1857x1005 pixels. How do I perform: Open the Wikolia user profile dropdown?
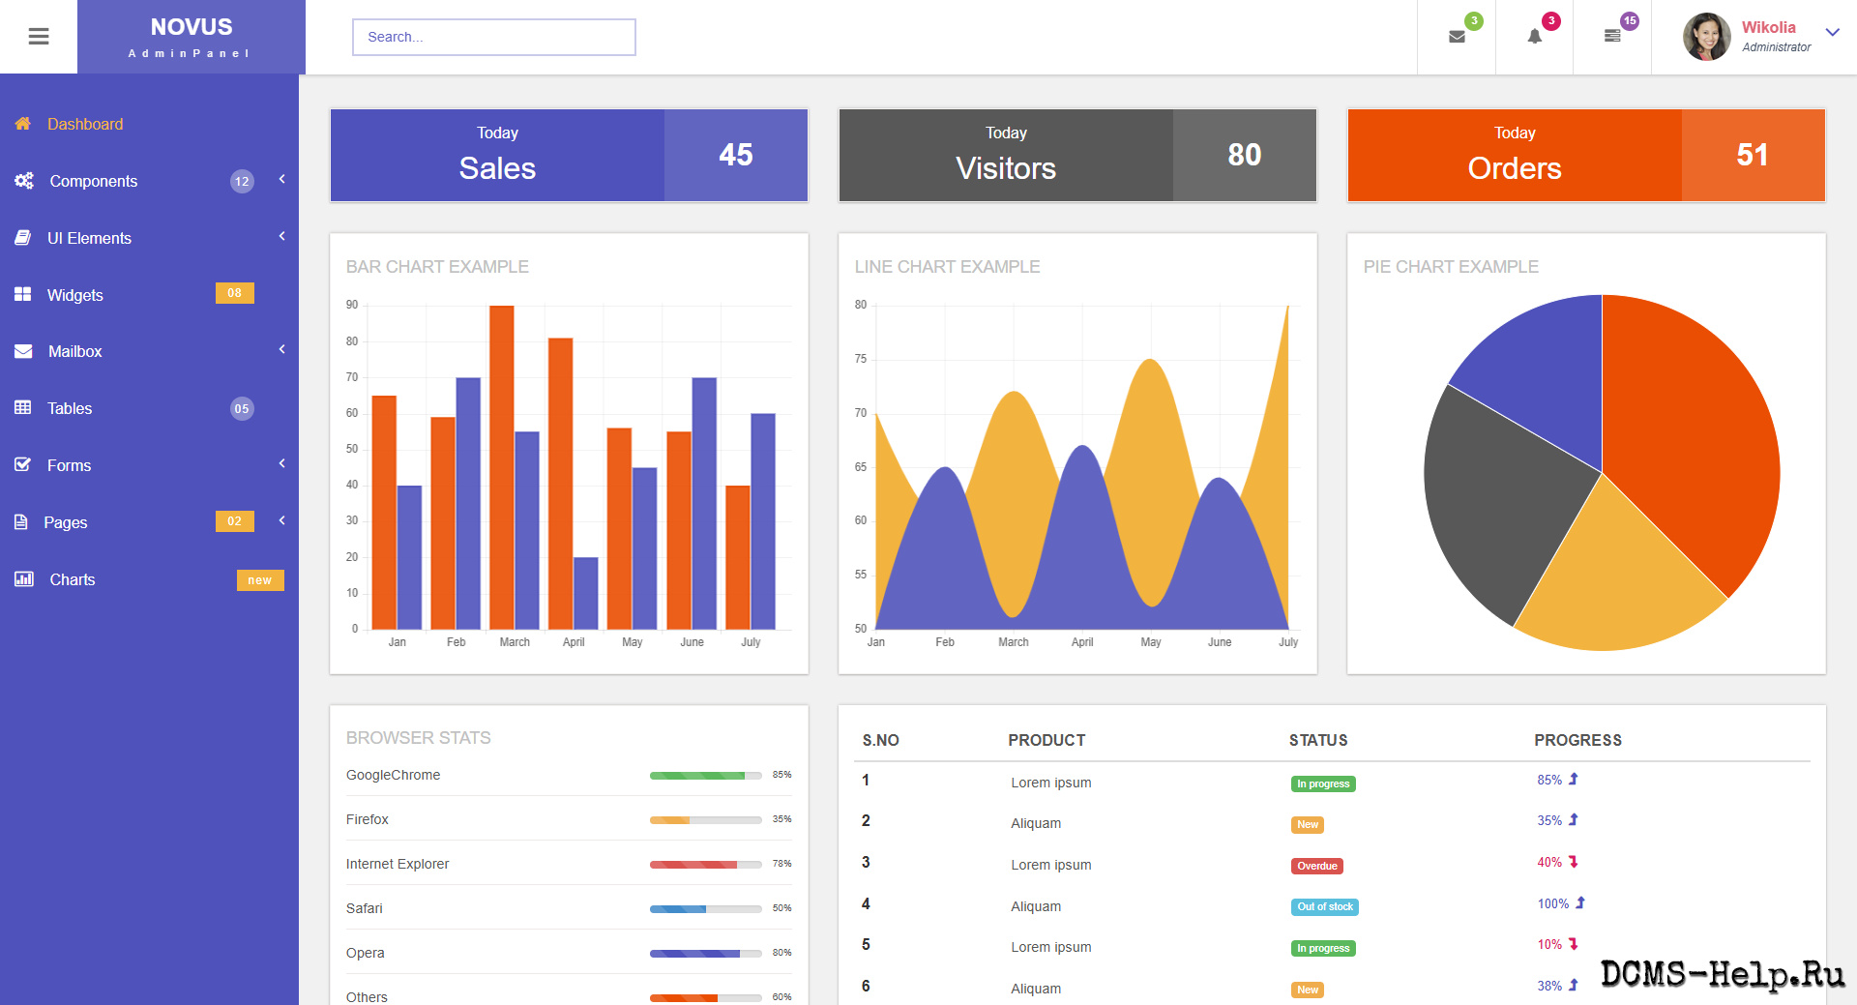tap(1831, 33)
